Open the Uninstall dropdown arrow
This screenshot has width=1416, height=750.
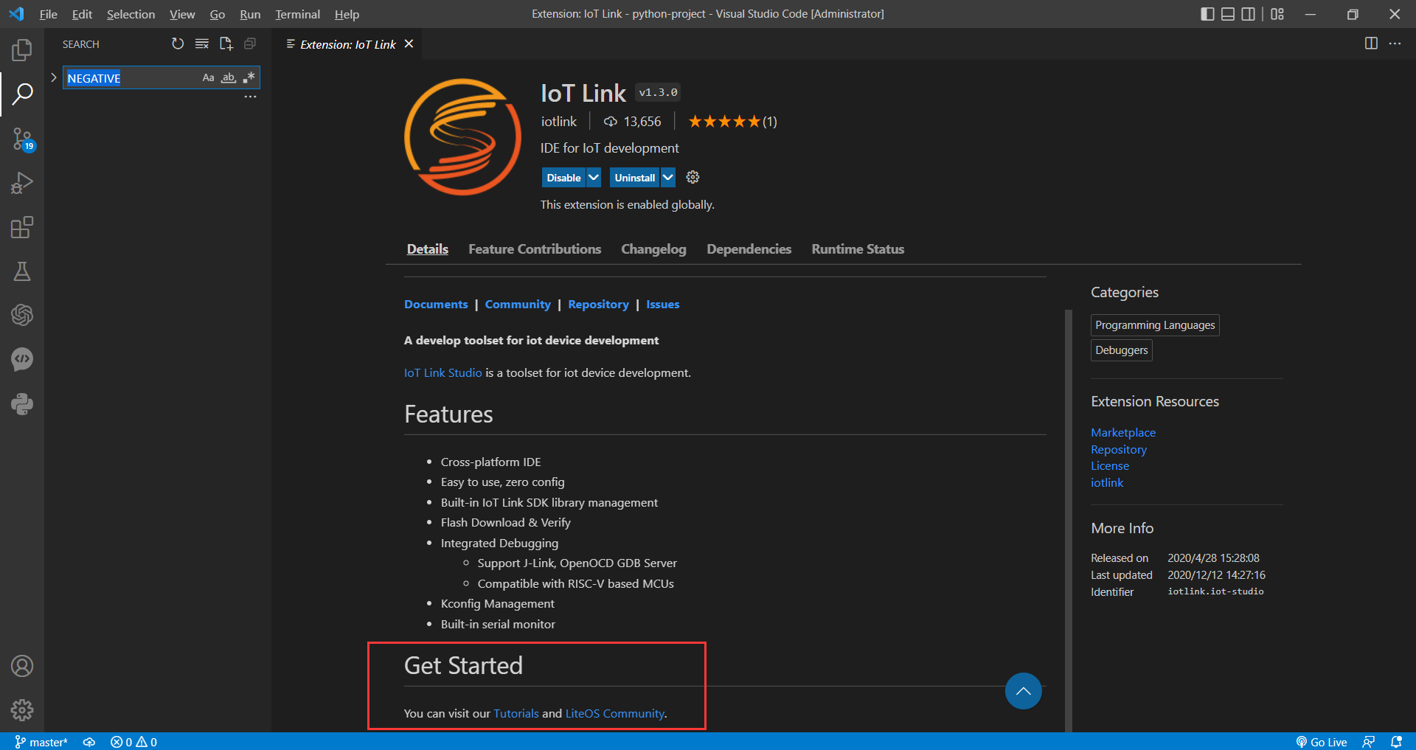tap(667, 177)
